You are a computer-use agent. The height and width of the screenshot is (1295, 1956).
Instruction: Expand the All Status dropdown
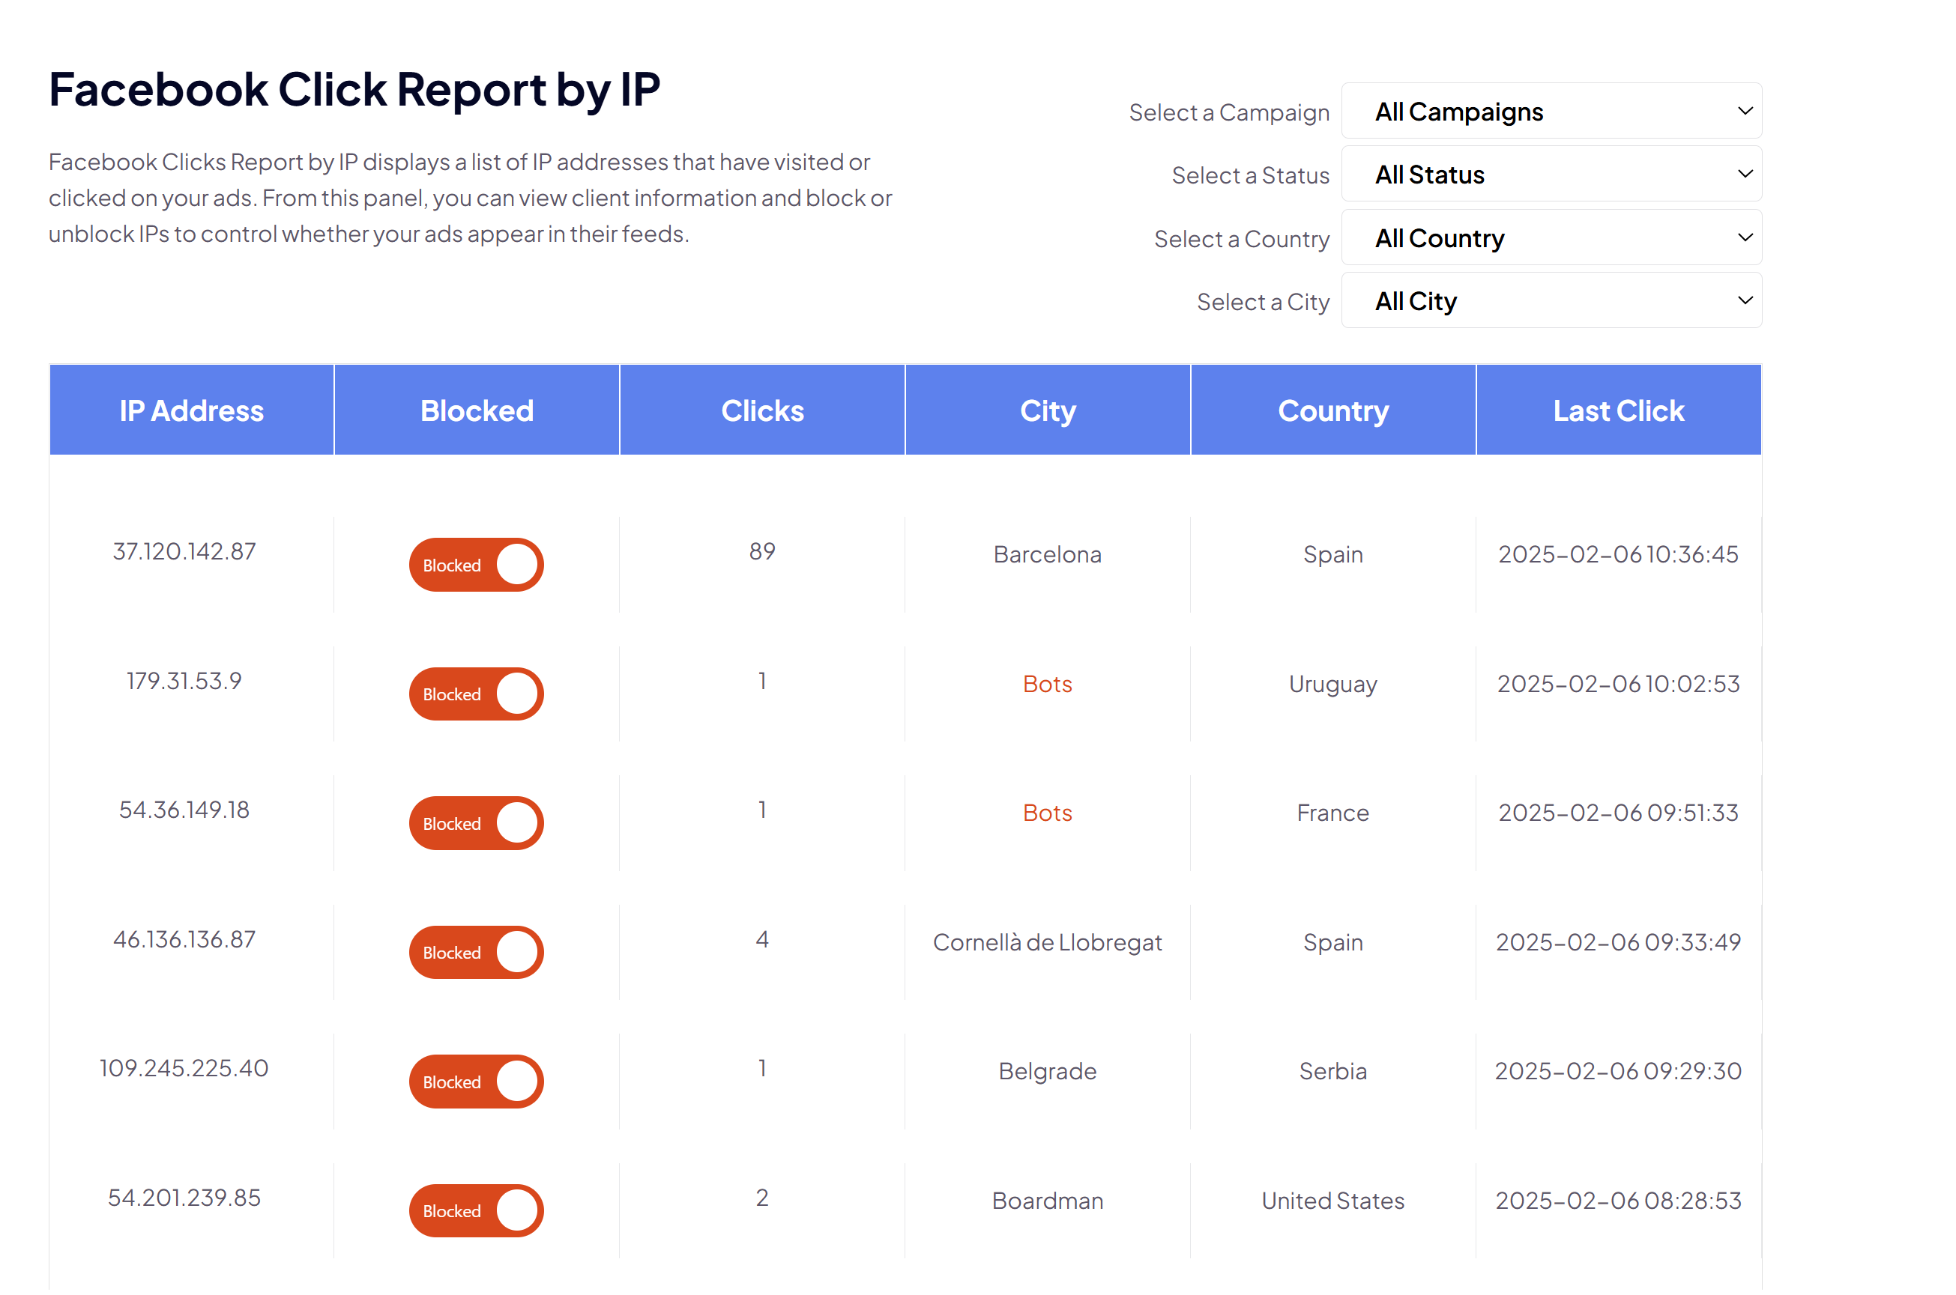(1551, 175)
